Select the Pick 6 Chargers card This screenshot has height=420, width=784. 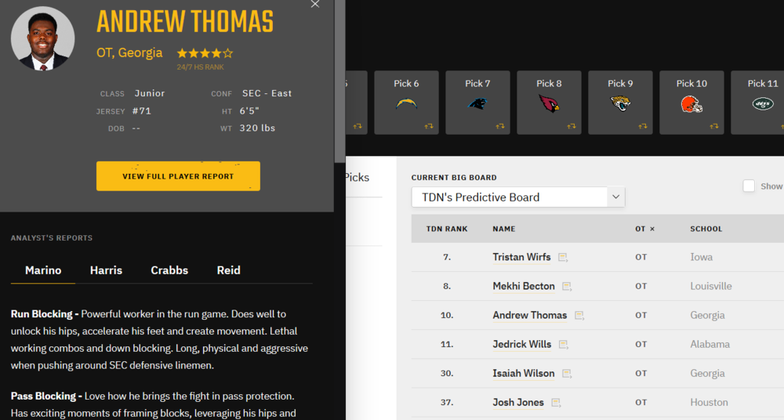coord(406,103)
